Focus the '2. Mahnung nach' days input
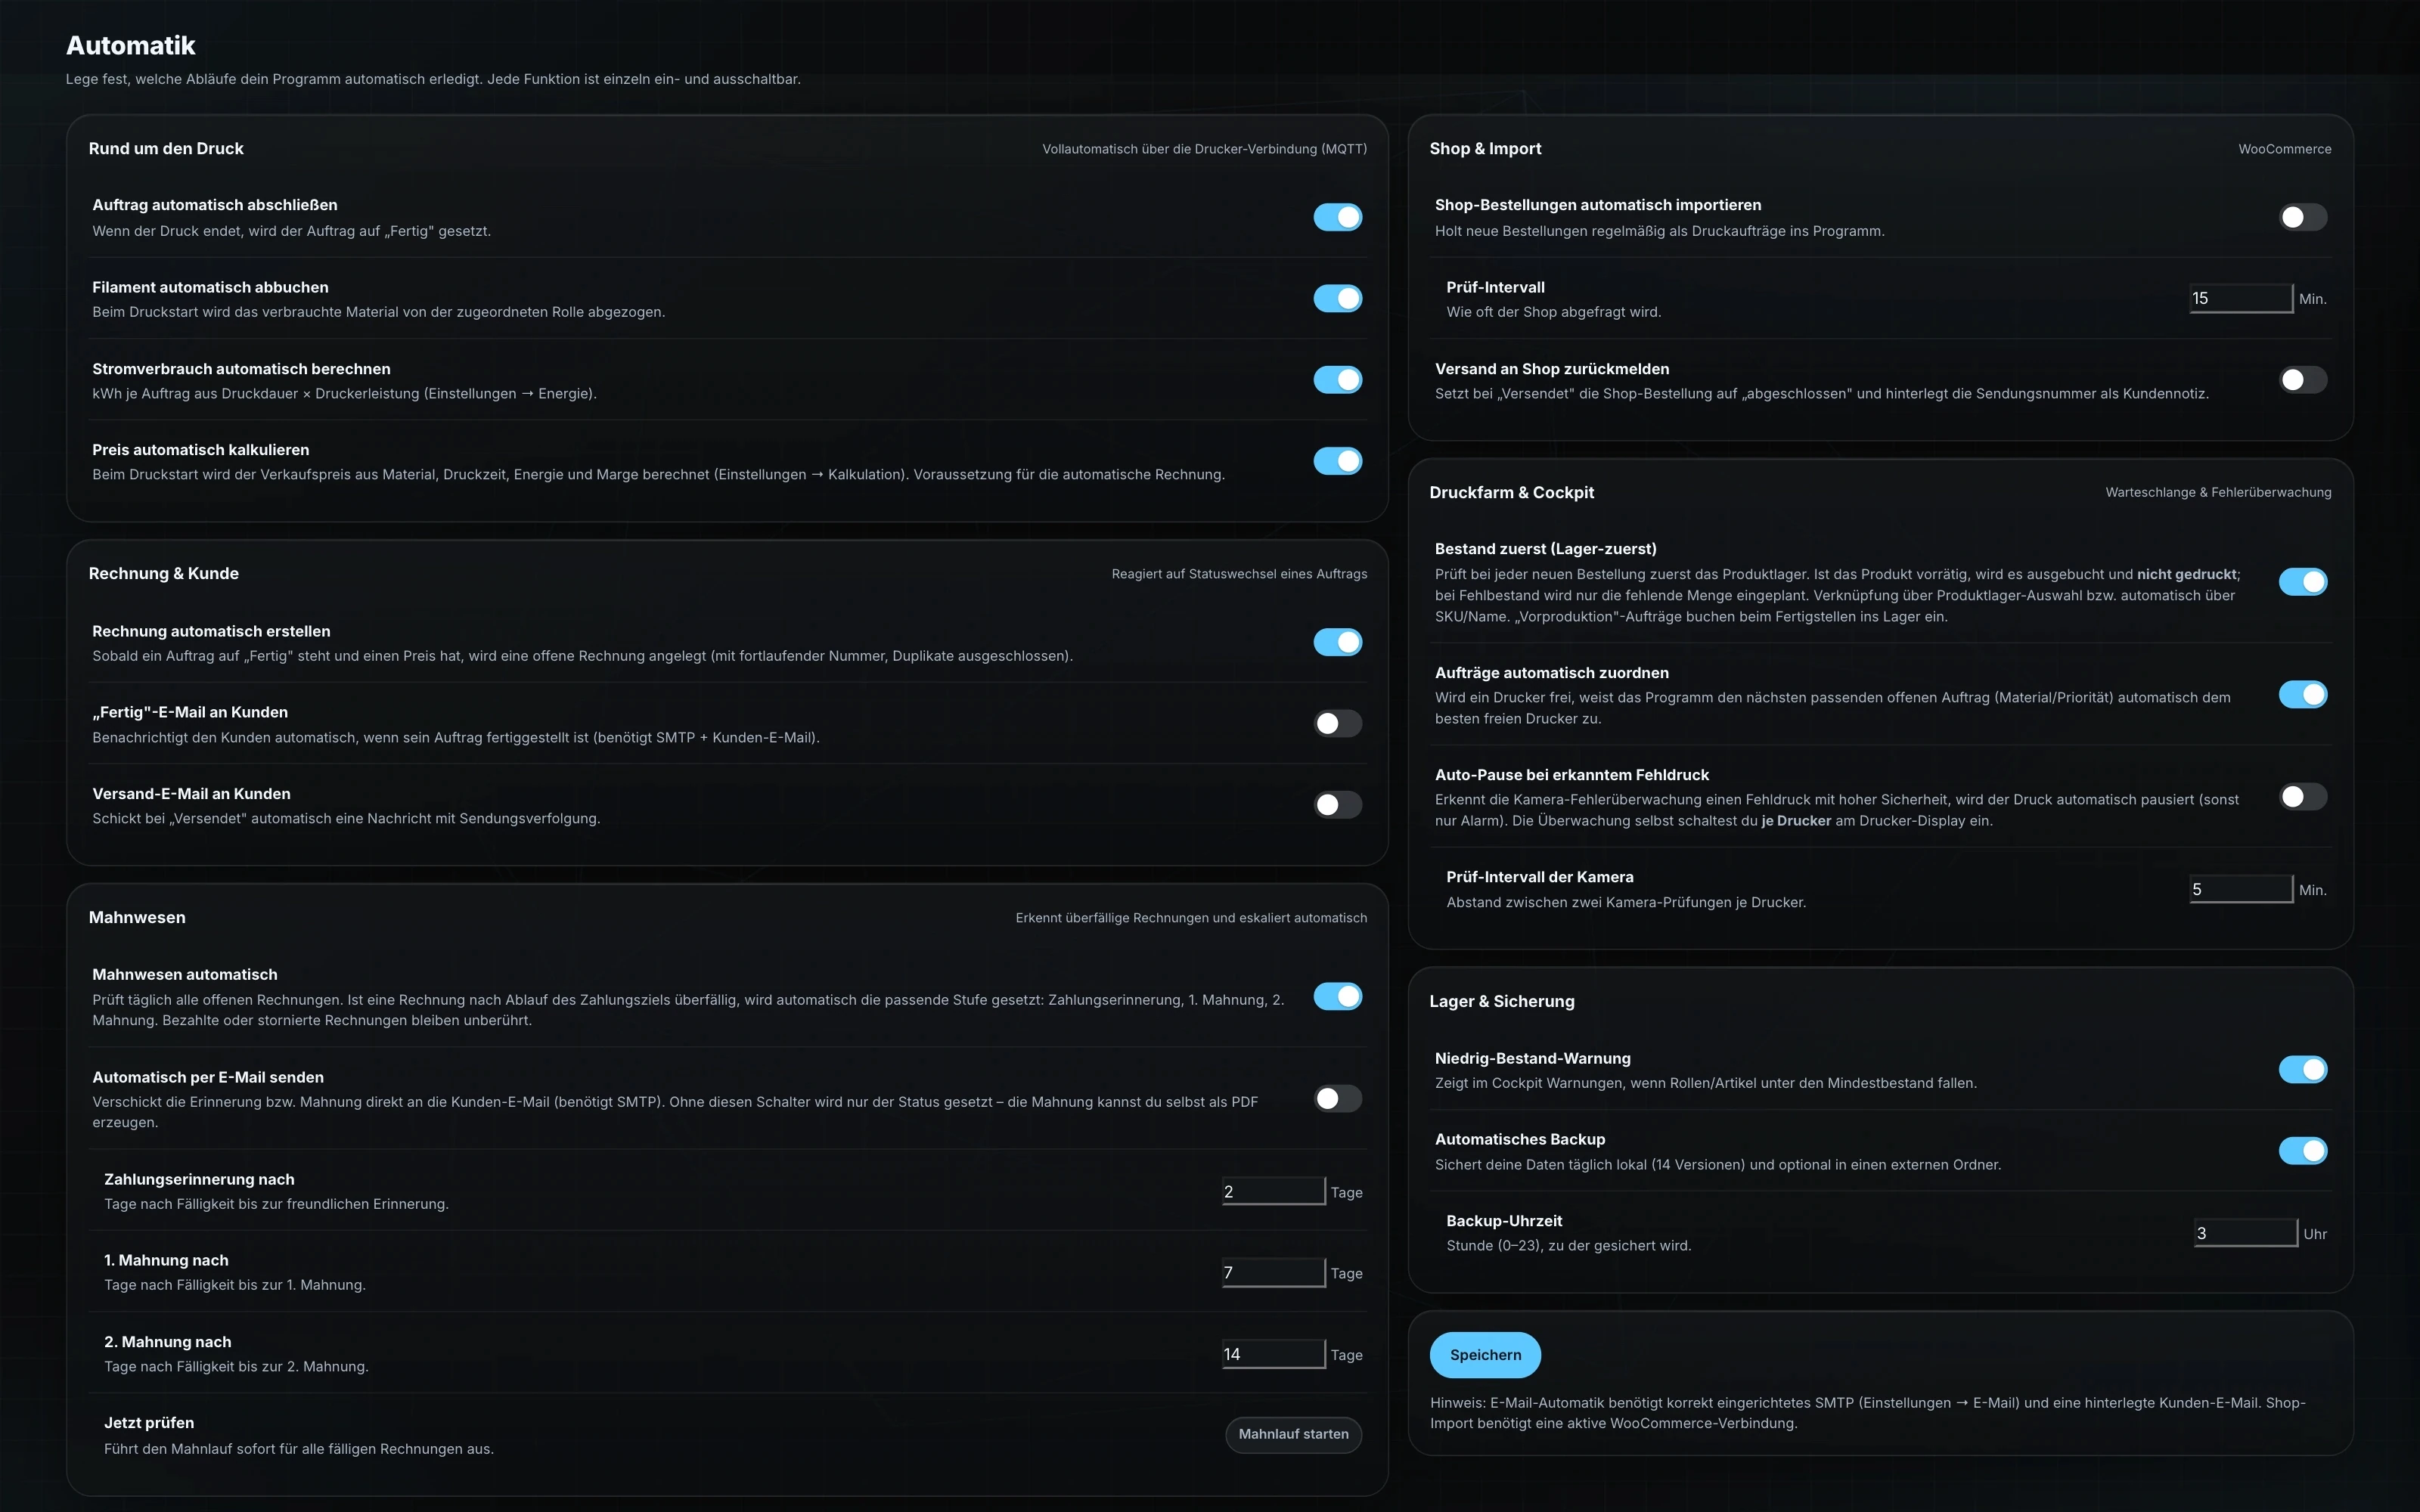Image resolution: width=2420 pixels, height=1512 pixels. coord(1273,1354)
